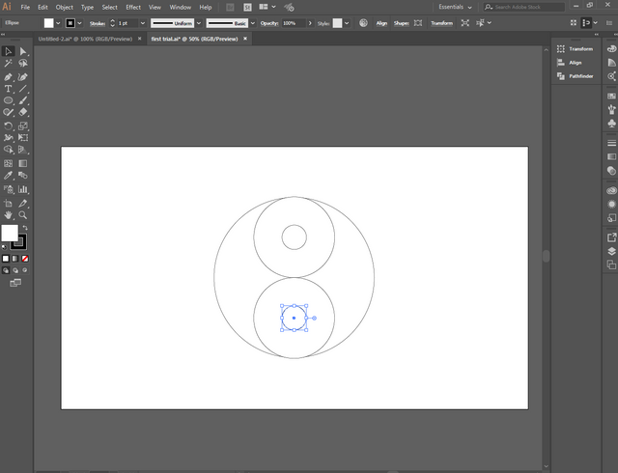Viewport: 618px width, 473px height.
Task: Pick the Eyedropper tool
Action: pyautogui.click(x=9, y=176)
